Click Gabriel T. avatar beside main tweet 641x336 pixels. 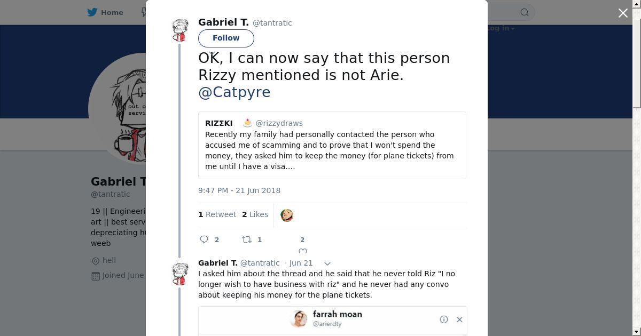click(x=180, y=30)
